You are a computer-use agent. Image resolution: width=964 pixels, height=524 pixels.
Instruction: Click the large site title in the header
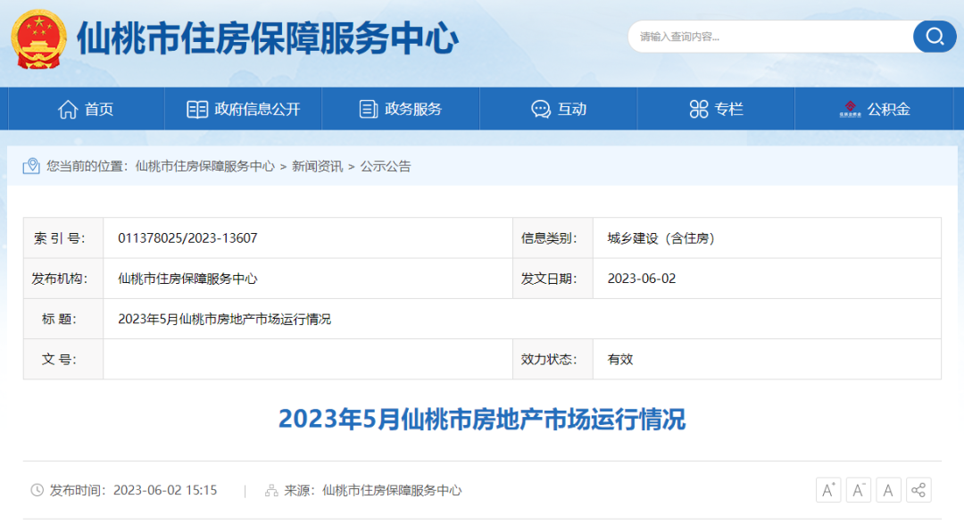[x=268, y=38]
